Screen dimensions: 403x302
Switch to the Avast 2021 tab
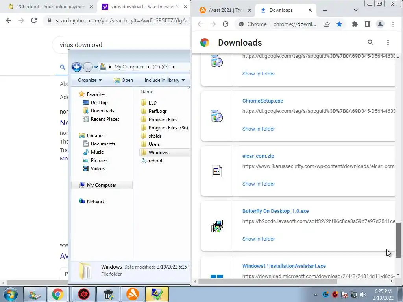pyautogui.click(x=225, y=10)
